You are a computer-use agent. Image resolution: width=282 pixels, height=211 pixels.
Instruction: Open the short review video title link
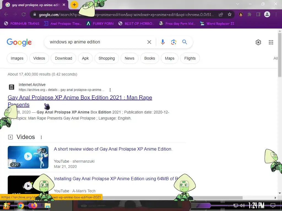(113, 149)
